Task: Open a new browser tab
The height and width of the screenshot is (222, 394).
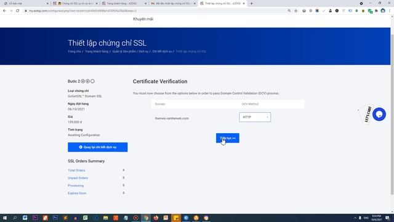Action: coord(251,4)
